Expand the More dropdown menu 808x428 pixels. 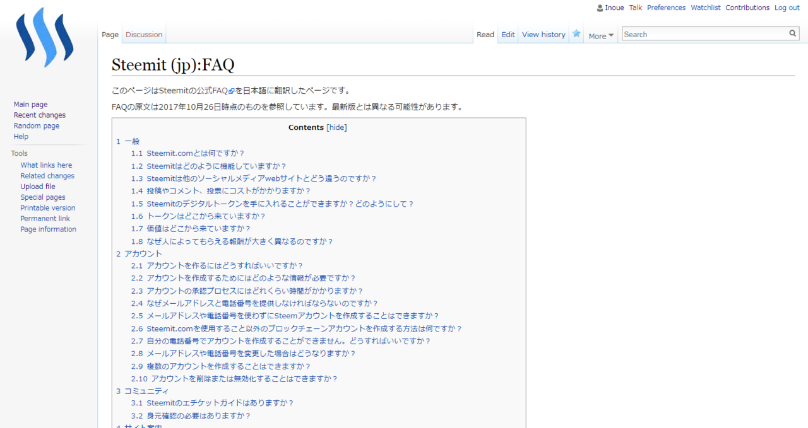601,36
